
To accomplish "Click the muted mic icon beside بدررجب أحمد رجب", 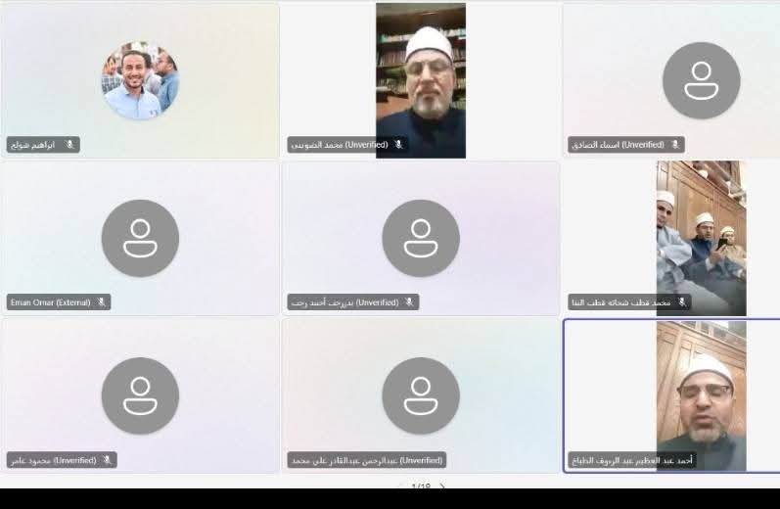I will (409, 302).
